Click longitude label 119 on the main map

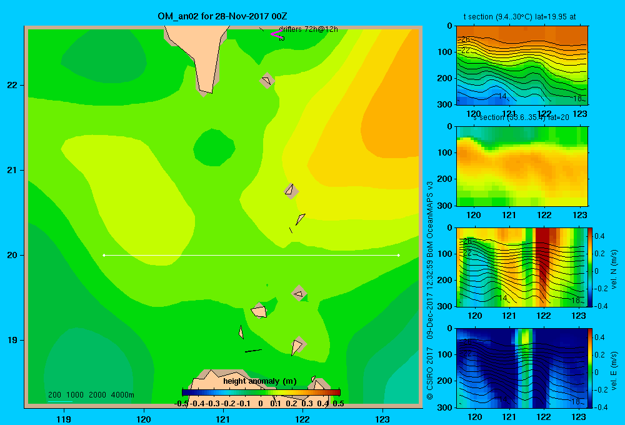(x=64, y=419)
